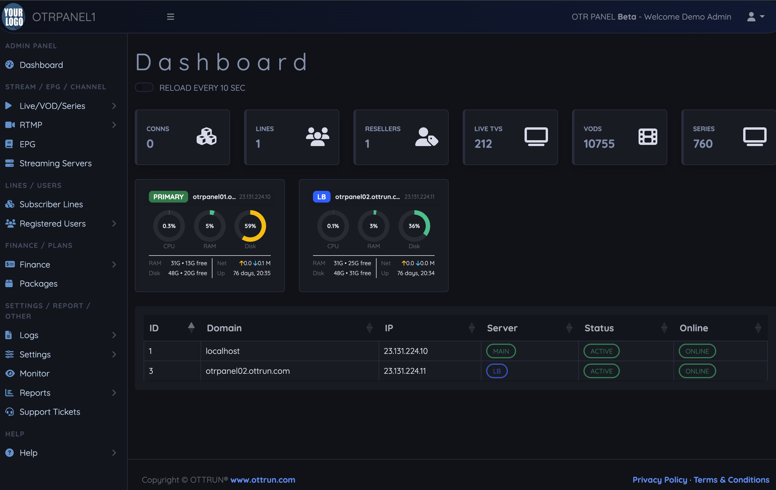Click the LINES users card icon
The height and width of the screenshot is (490, 776).
[x=317, y=136]
